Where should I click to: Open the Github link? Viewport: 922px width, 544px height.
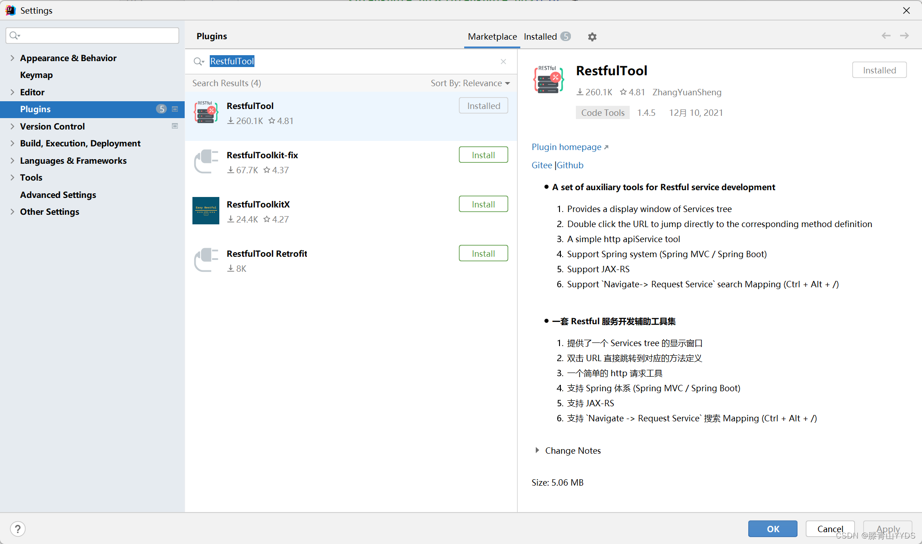pos(570,165)
